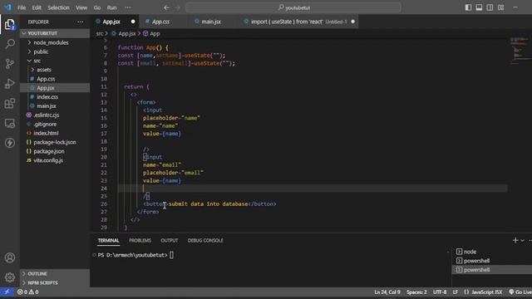532x299 pixels.
Task: Switch to the PROBLEMS panel tab
Action: [x=140, y=240]
